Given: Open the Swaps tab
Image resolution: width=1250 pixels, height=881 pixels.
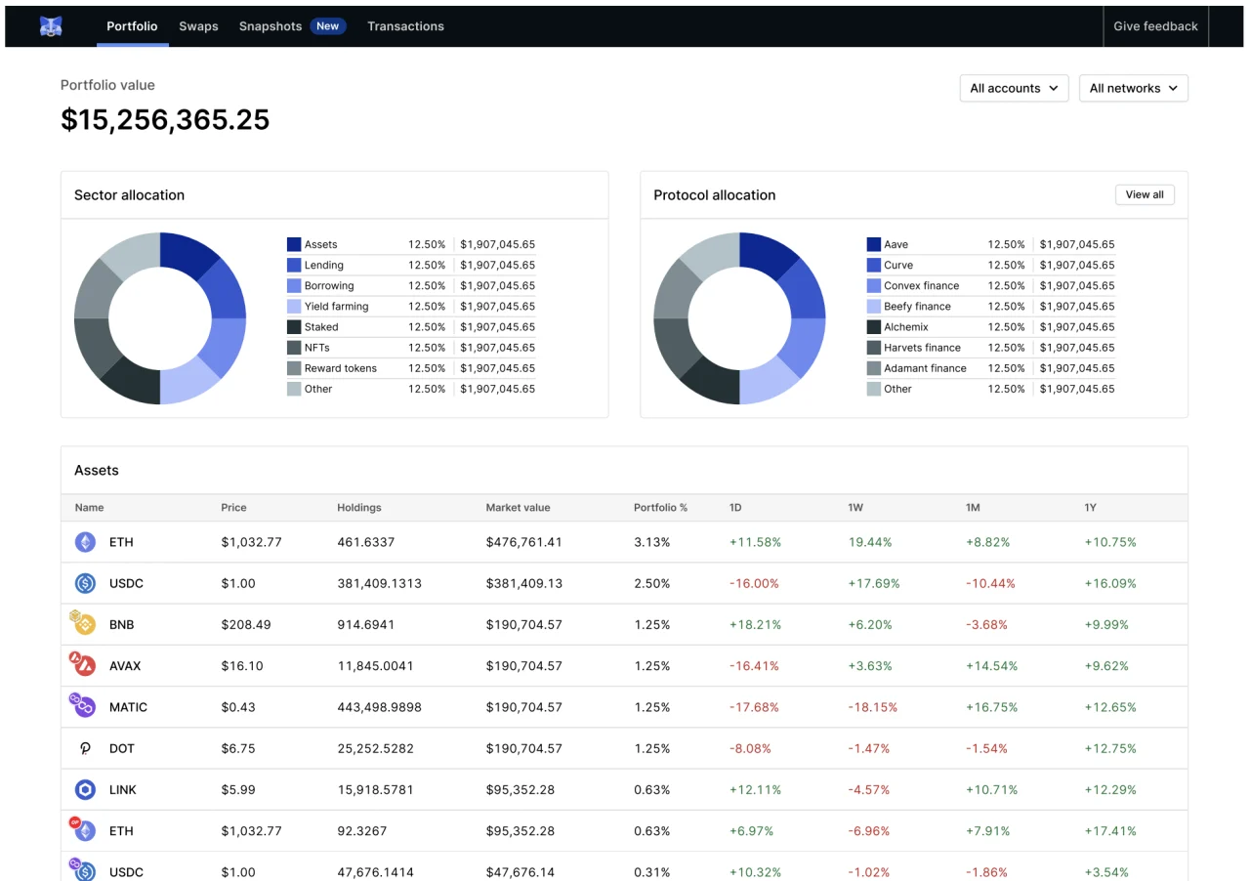Looking at the screenshot, I should click(198, 26).
